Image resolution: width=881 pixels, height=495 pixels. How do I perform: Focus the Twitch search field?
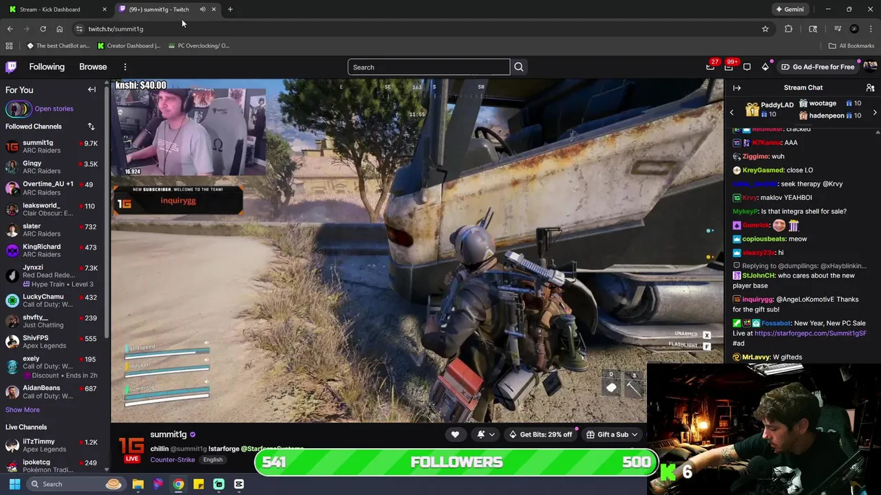click(429, 67)
